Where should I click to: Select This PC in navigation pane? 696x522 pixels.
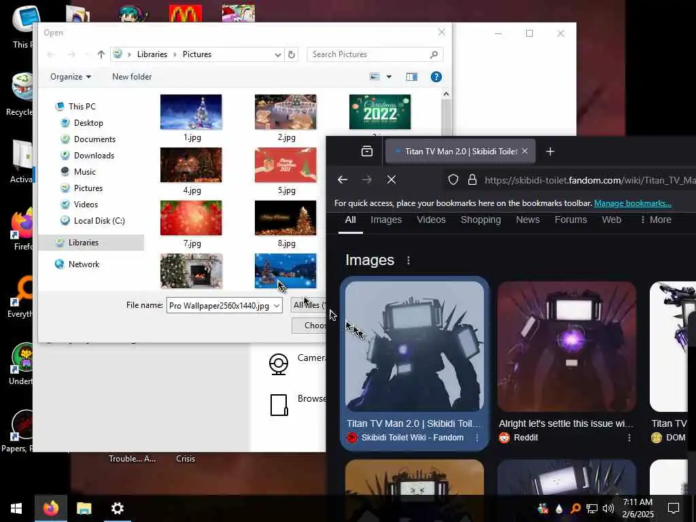tap(82, 107)
